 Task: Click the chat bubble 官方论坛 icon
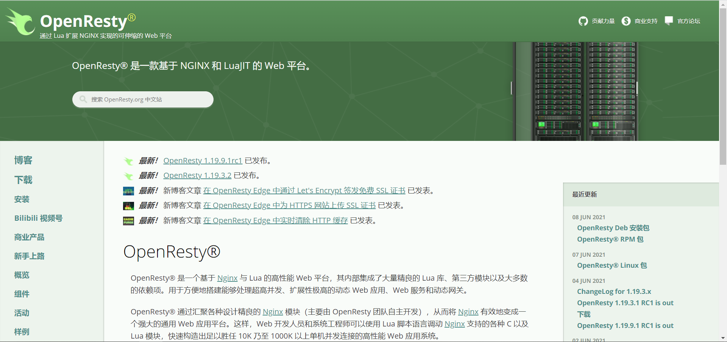(x=669, y=21)
